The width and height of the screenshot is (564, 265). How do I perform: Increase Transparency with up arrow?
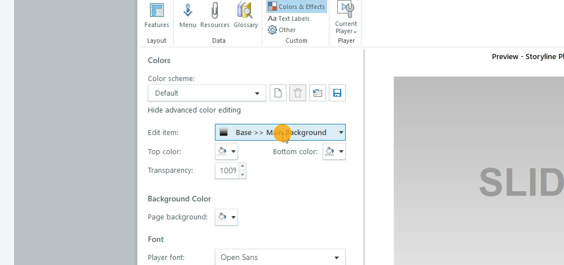pyautogui.click(x=243, y=166)
